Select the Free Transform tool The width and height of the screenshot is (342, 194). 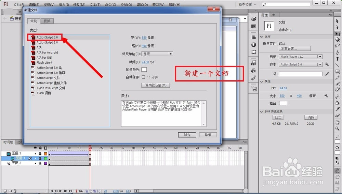[338, 33]
